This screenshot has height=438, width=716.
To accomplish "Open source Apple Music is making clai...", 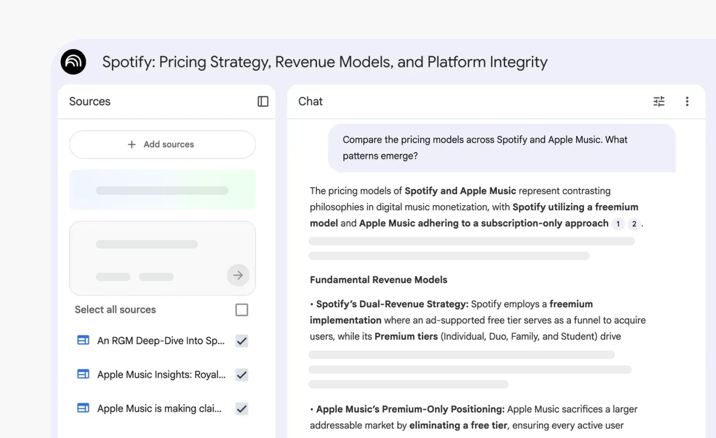I will pyautogui.click(x=160, y=408).
